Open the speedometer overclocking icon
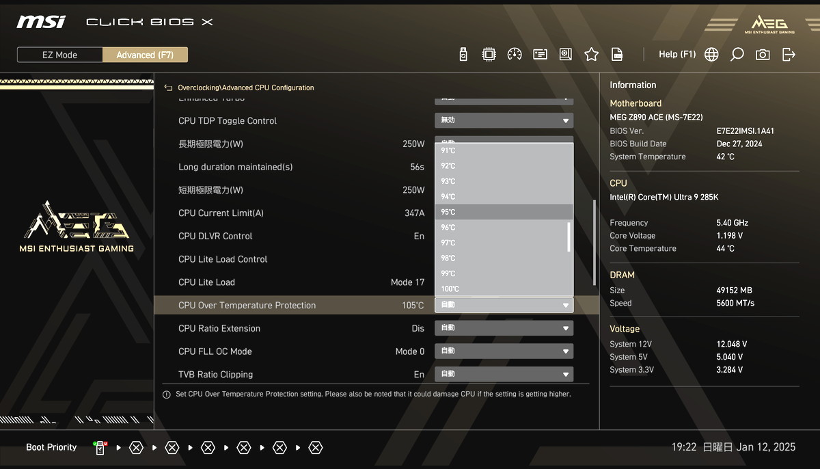820x469 pixels. pyautogui.click(x=515, y=55)
